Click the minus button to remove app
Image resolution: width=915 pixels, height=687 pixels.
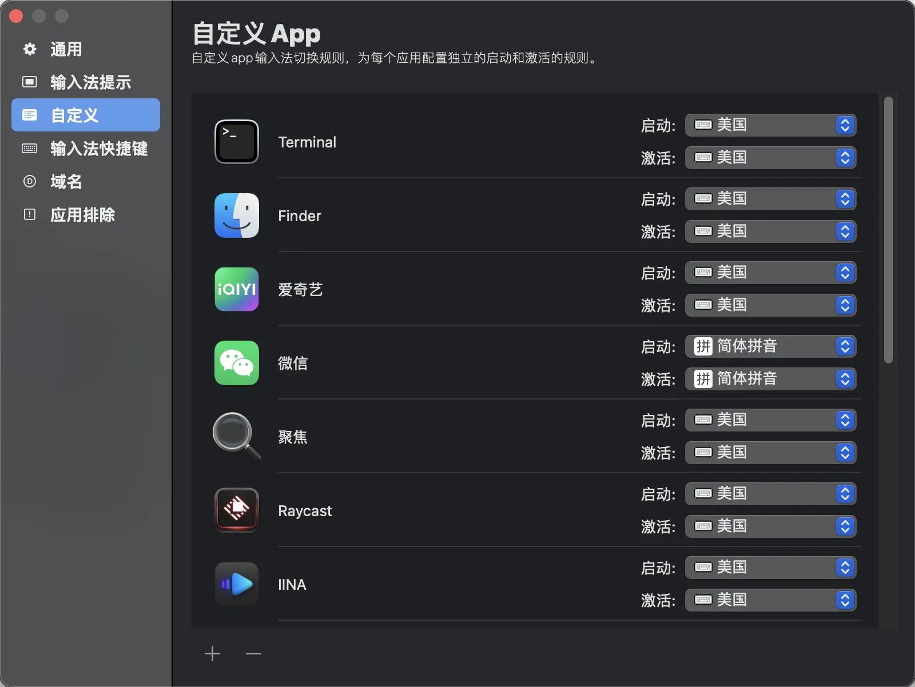pos(253,653)
